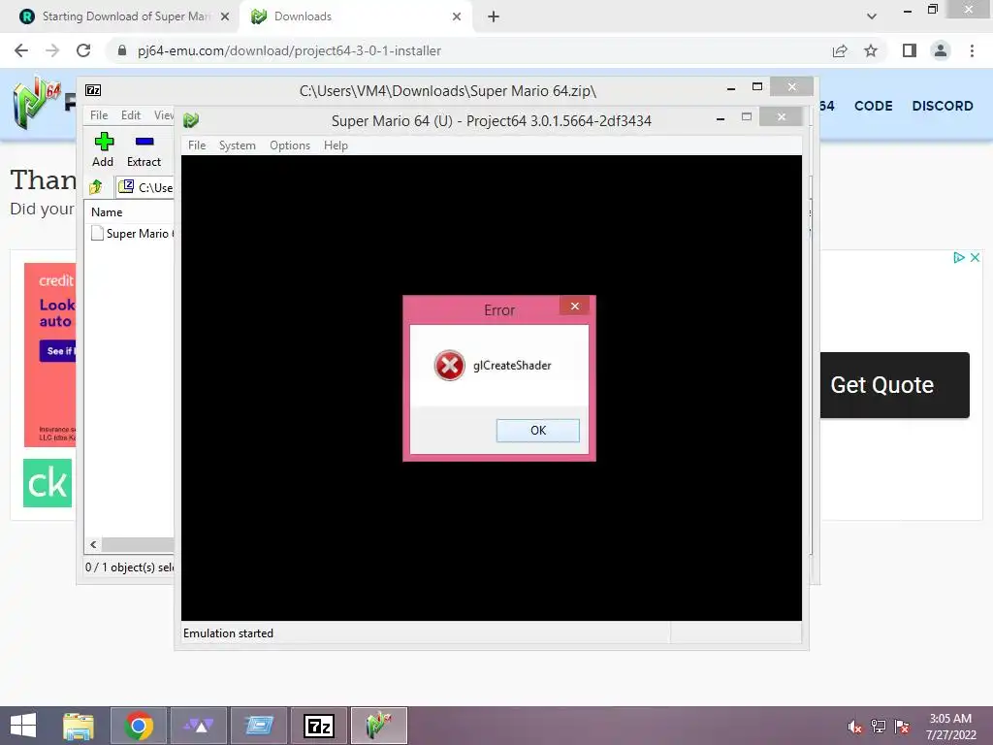Open the Project64 Options menu

click(290, 146)
